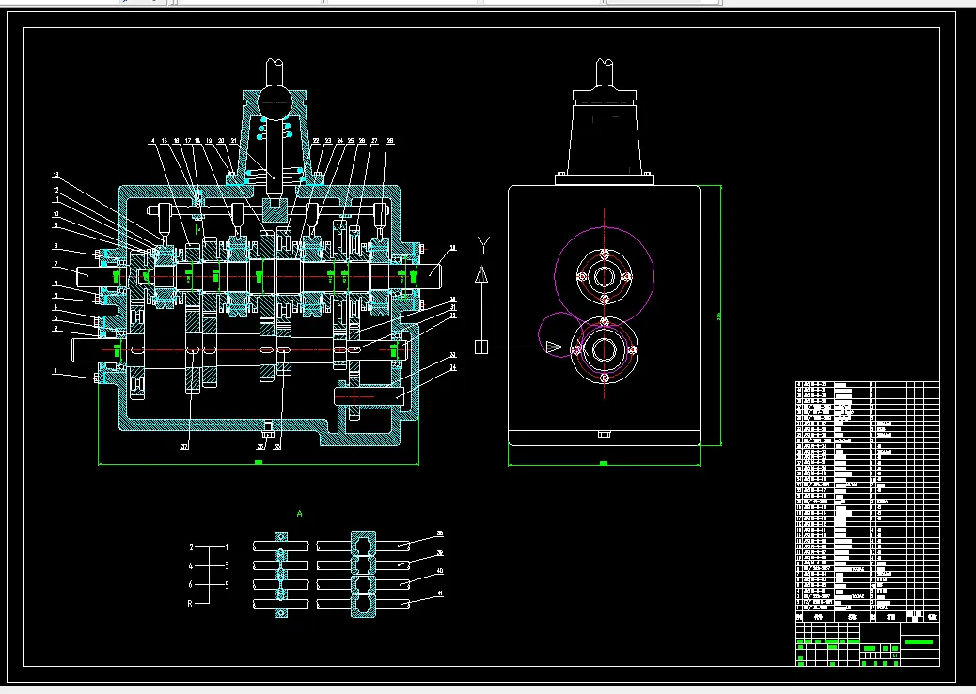The image size is (976, 694).
Task: Select part callout number "25"
Action: coord(351,141)
